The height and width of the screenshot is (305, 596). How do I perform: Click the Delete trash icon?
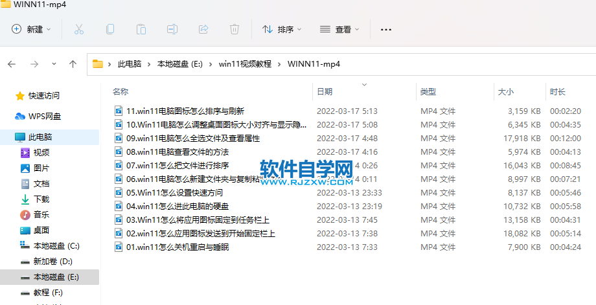235,29
